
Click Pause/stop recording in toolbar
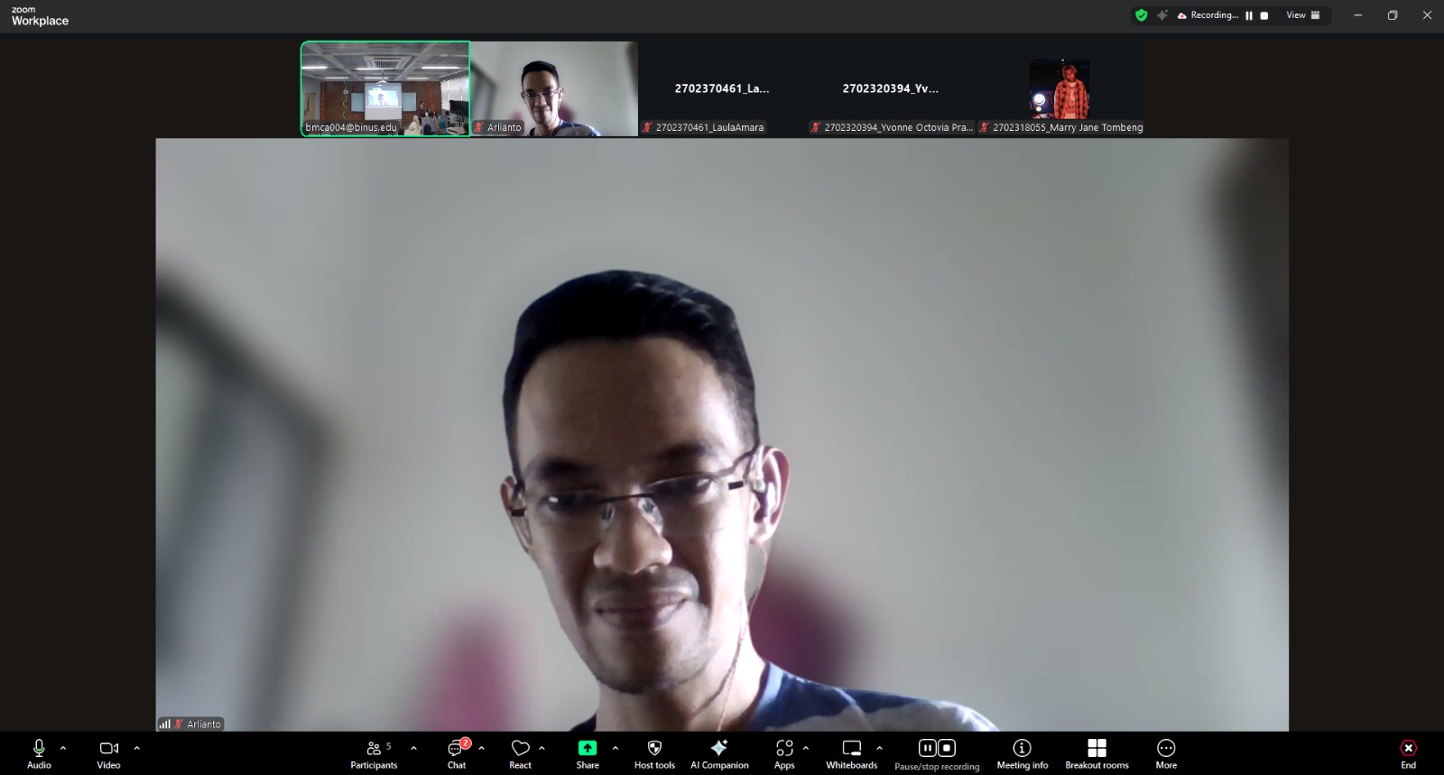[937, 753]
